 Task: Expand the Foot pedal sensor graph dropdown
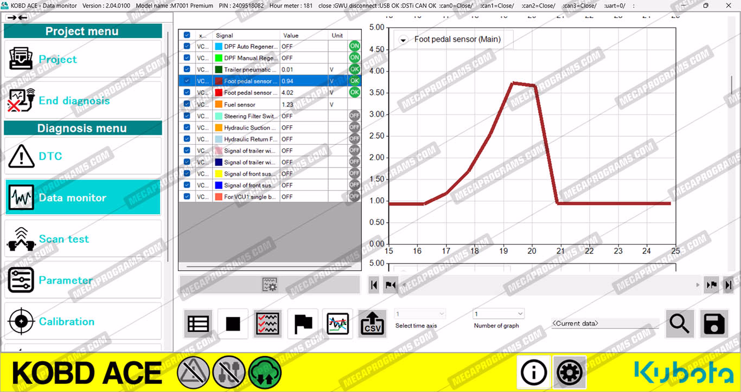tap(404, 40)
